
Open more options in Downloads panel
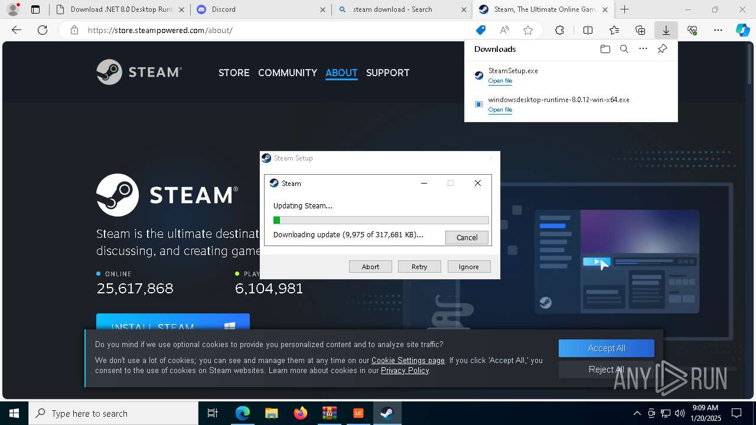click(x=643, y=49)
